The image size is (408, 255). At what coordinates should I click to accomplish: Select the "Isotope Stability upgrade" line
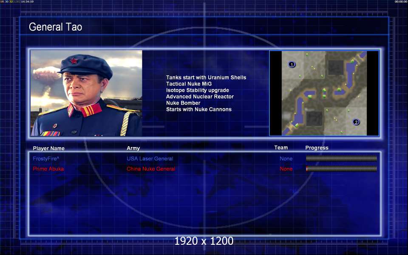point(198,90)
